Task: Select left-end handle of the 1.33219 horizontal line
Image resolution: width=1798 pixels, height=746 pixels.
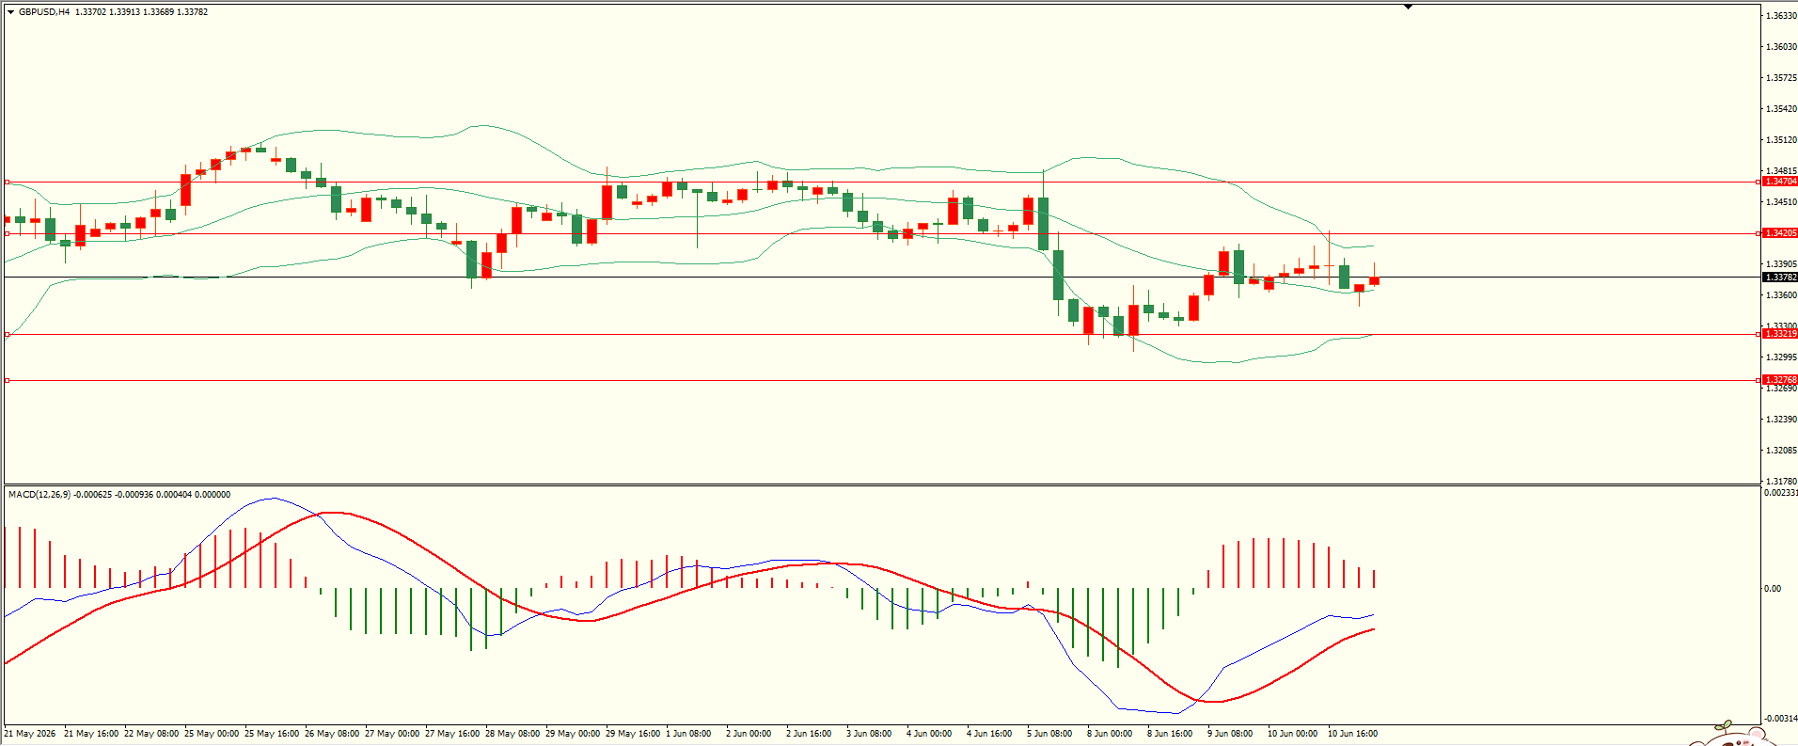Action: (7, 334)
